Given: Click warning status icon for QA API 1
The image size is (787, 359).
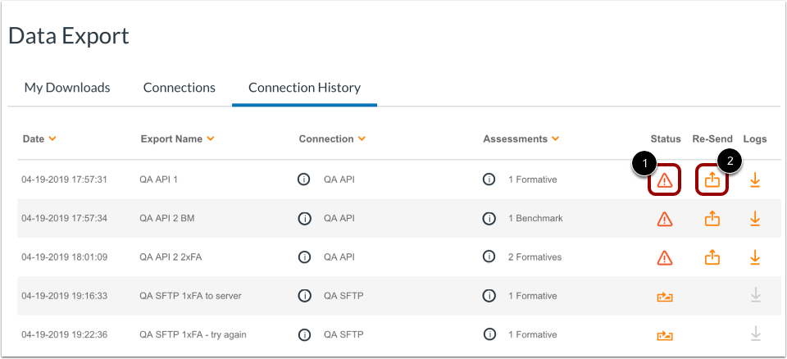Looking at the screenshot, I should pyautogui.click(x=665, y=180).
